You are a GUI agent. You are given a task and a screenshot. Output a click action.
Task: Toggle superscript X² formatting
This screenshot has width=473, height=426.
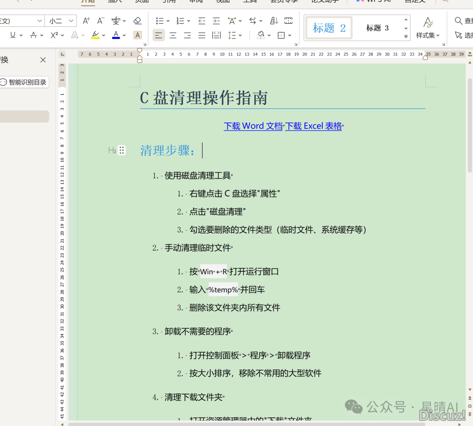coord(54,35)
